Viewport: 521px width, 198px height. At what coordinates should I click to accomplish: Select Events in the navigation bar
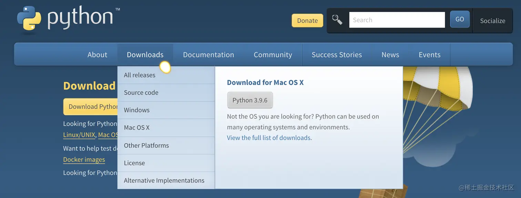point(429,55)
